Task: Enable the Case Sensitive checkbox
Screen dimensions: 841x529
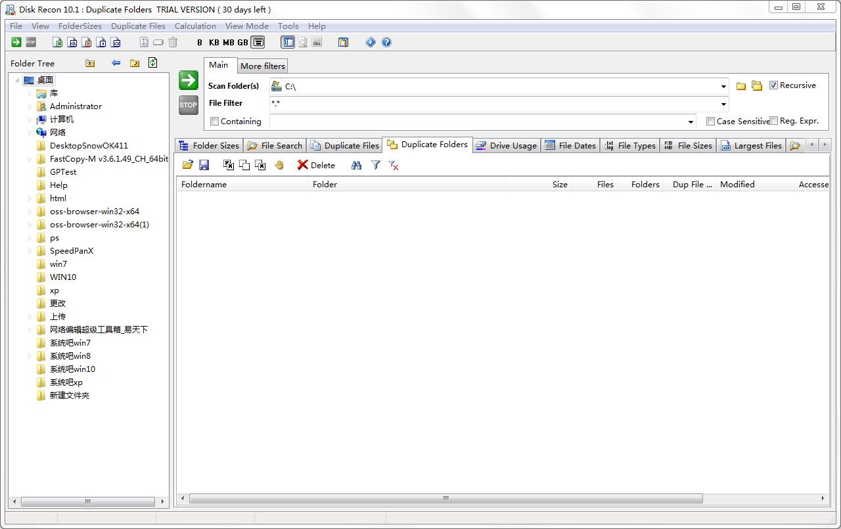Action: [x=710, y=122]
